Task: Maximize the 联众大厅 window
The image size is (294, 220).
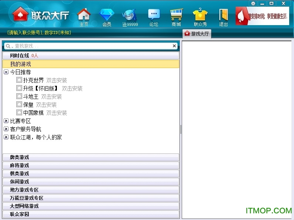Action: click(x=271, y=3)
